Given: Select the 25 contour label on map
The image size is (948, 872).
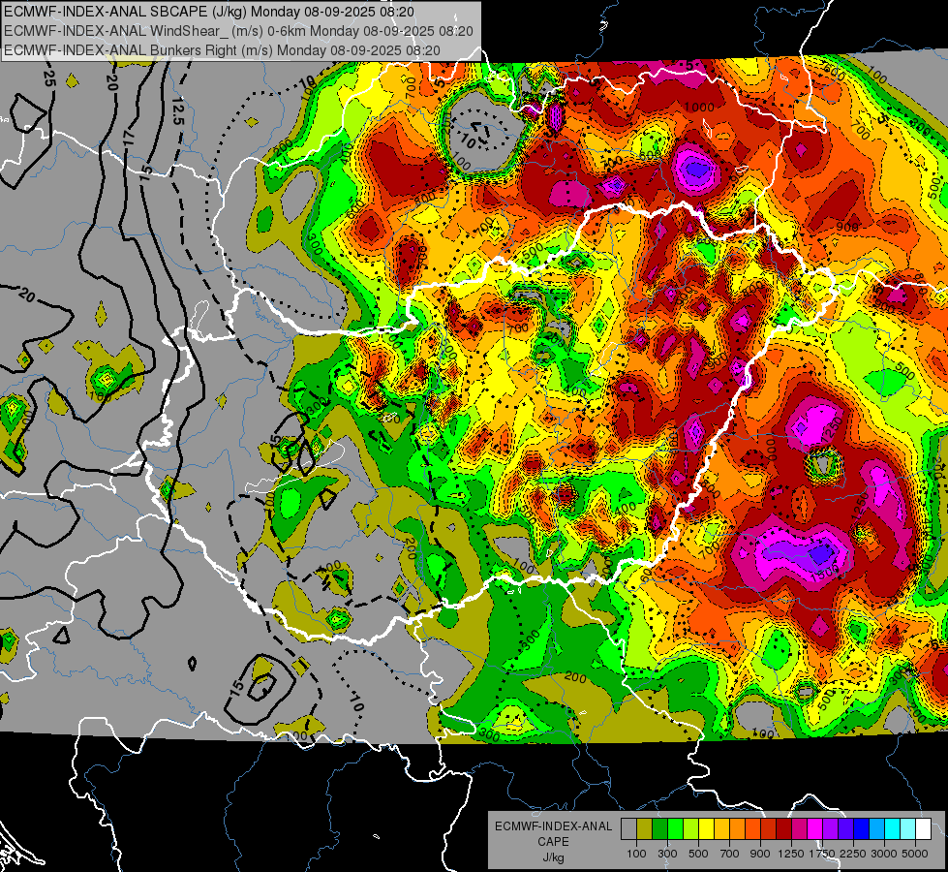Looking at the screenshot, I should pyautogui.click(x=49, y=78).
